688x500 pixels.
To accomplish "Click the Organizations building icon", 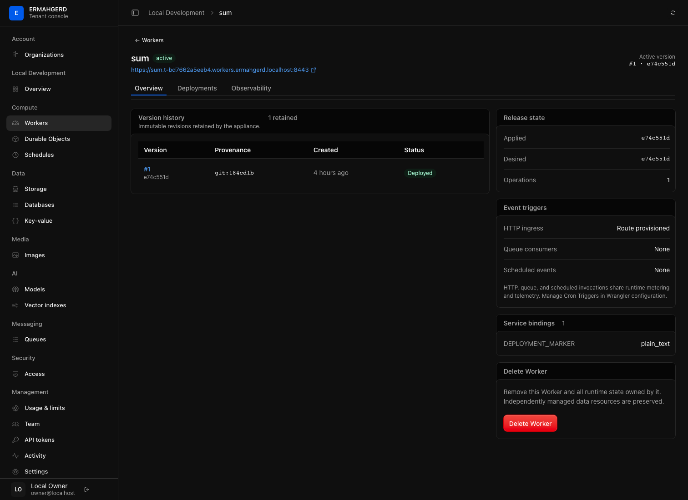I will [x=15, y=55].
